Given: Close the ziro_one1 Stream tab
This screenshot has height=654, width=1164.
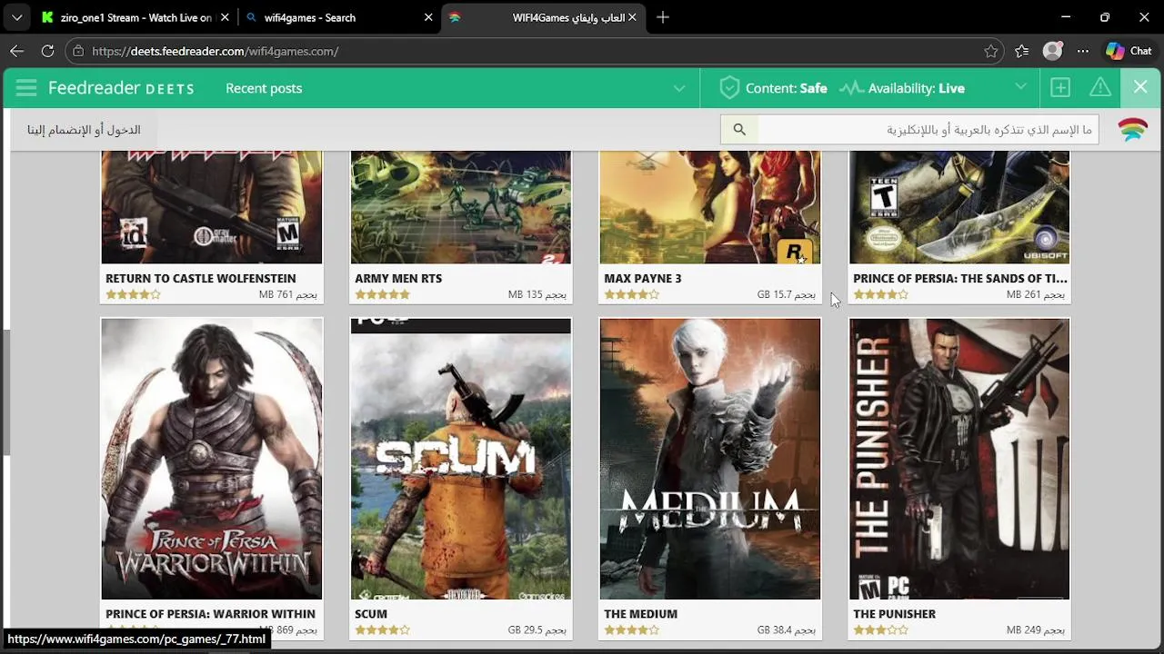Looking at the screenshot, I should [x=225, y=17].
